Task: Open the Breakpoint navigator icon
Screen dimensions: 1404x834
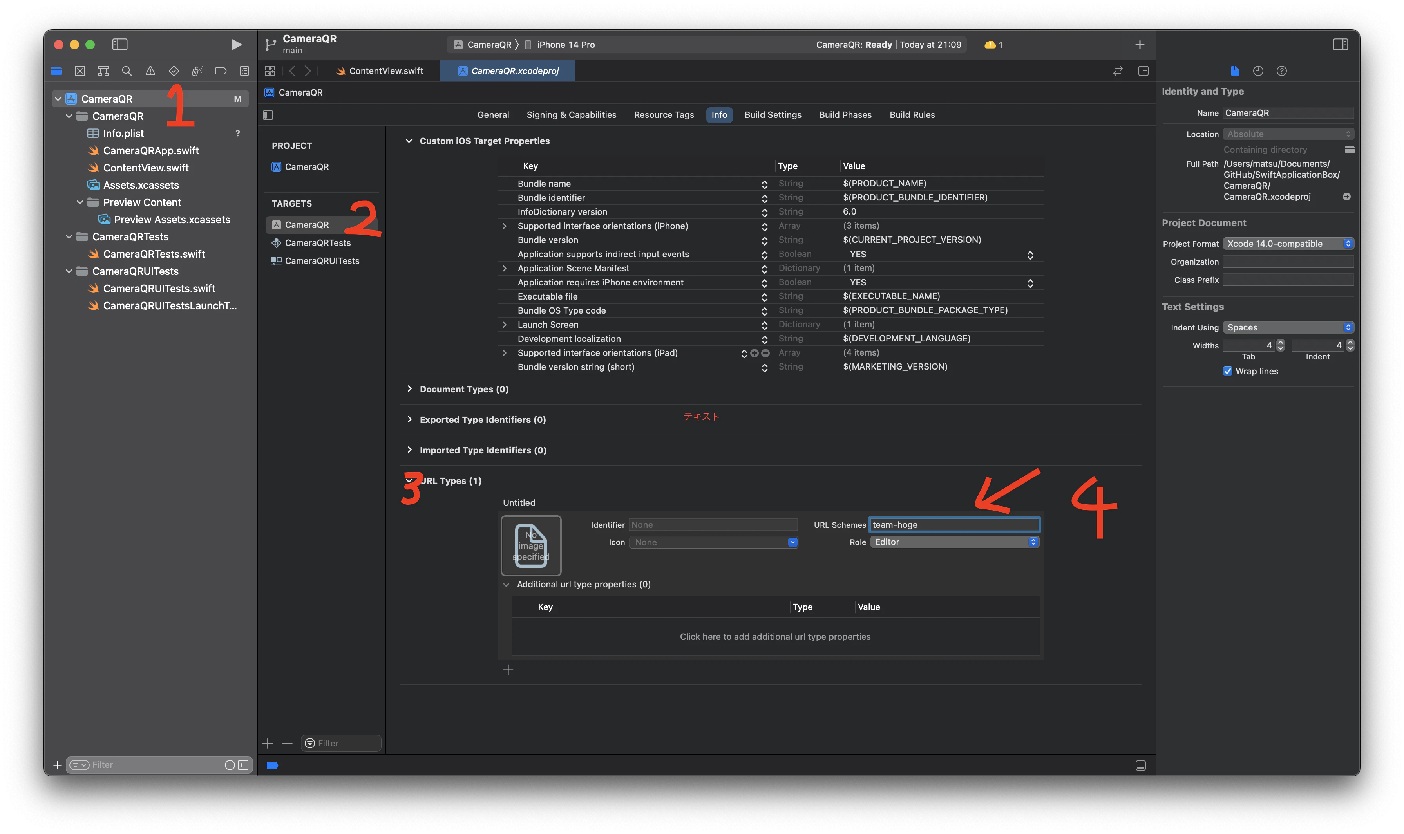Action: pyautogui.click(x=221, y=71)
